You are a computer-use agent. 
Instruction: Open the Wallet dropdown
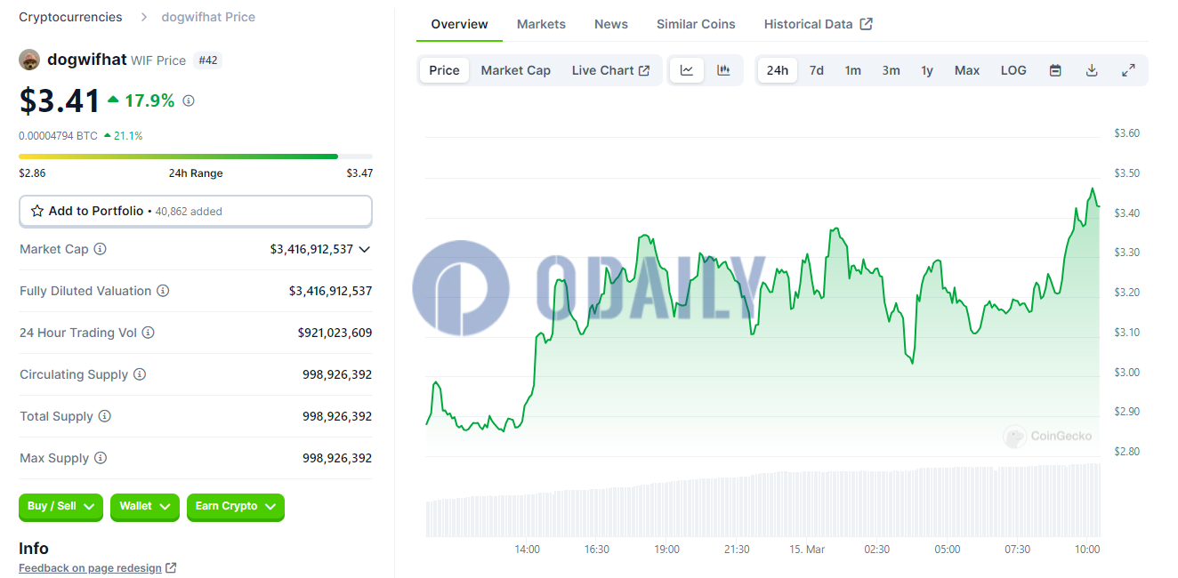[x=145, y=507]
